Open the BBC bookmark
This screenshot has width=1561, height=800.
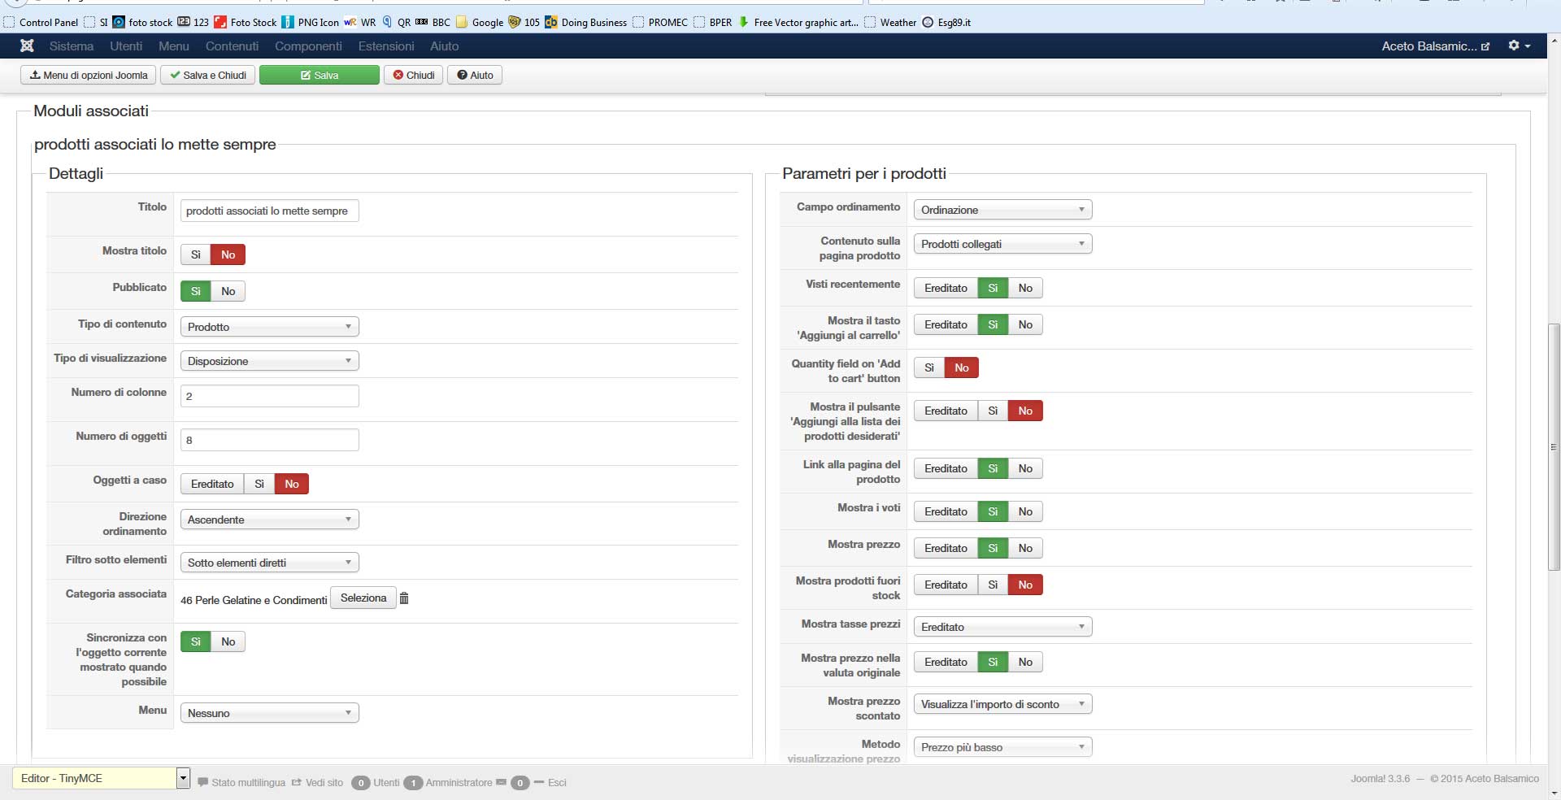pyautogui.click(x=433, y=23)
